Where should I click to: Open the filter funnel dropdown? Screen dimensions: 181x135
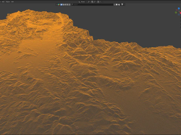123,4
